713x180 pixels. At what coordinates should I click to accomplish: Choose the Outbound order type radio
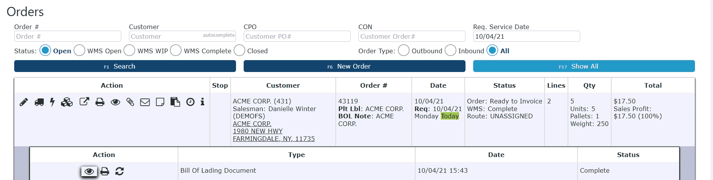(x=404, y=51)
